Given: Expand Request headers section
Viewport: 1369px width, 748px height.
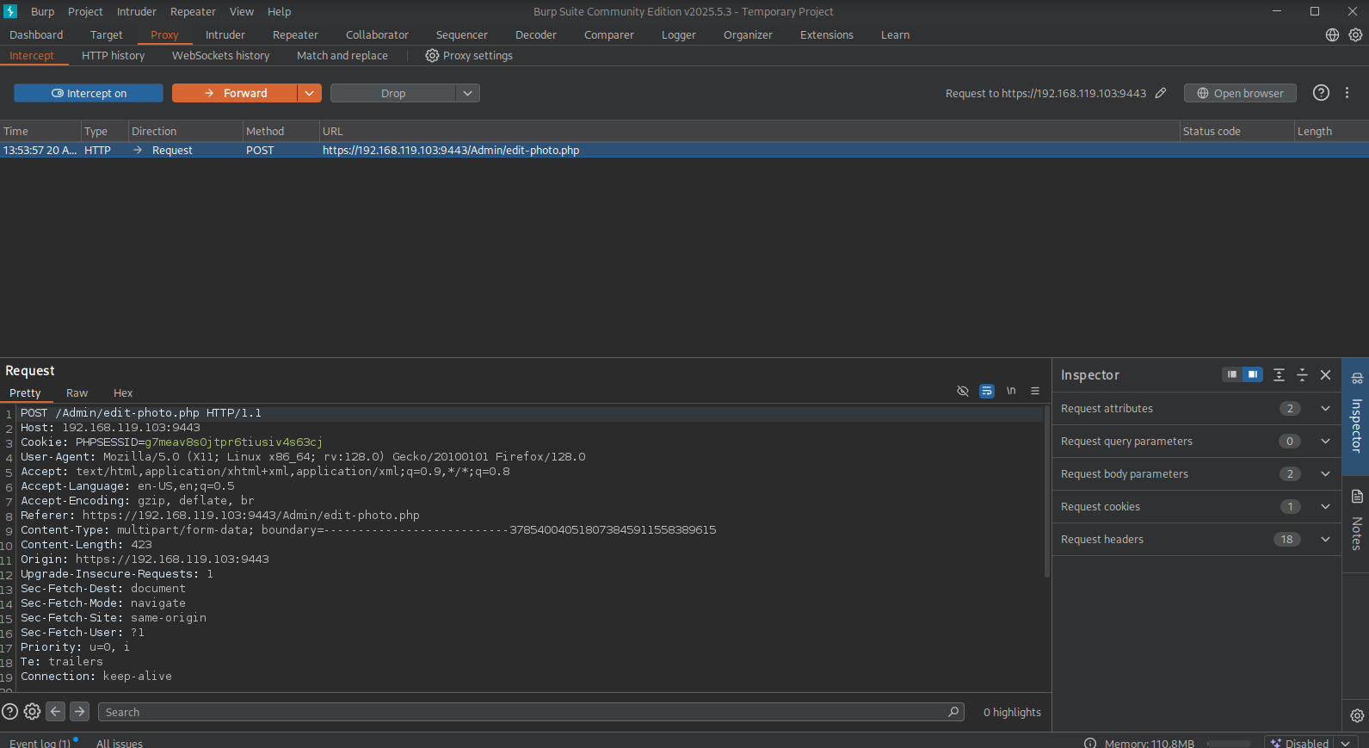Looking at the screenshot, I should pyautogui.click(x=1325, y=540).
